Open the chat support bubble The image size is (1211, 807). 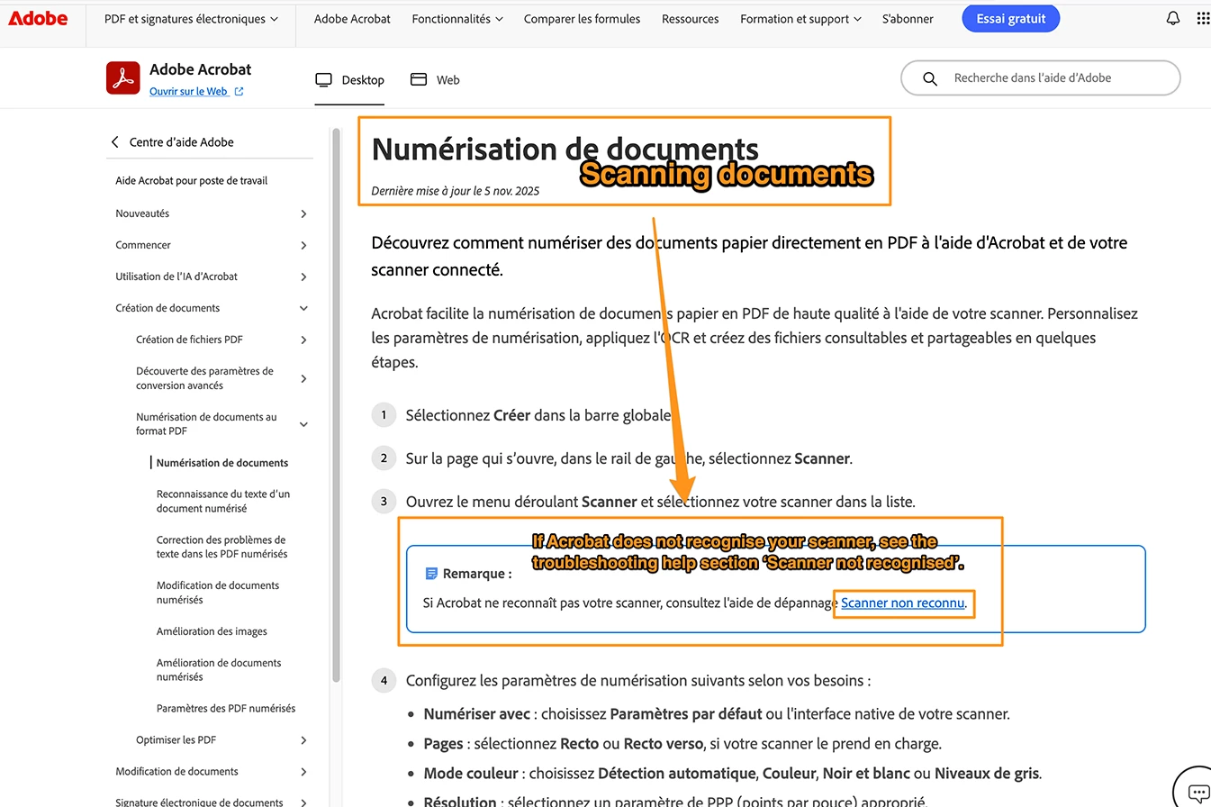tap(1198, 793)
